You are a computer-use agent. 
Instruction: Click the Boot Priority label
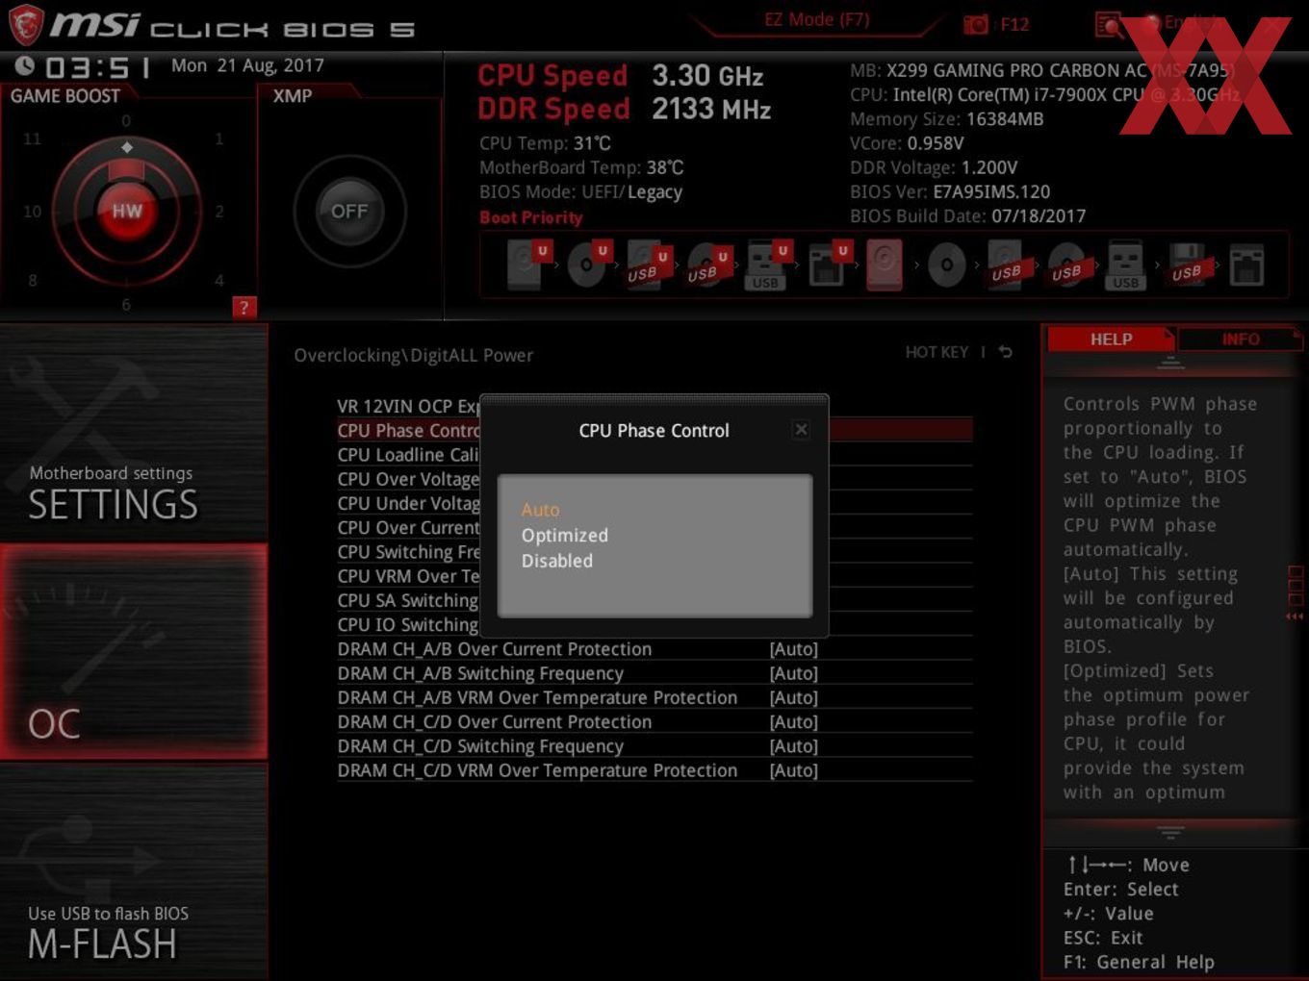click(531, 217)
